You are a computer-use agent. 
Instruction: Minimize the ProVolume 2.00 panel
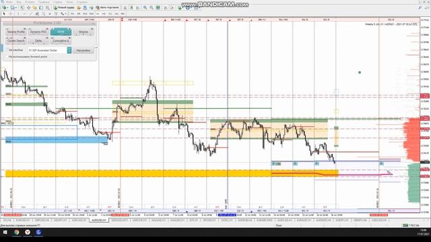tap(94, 24)
